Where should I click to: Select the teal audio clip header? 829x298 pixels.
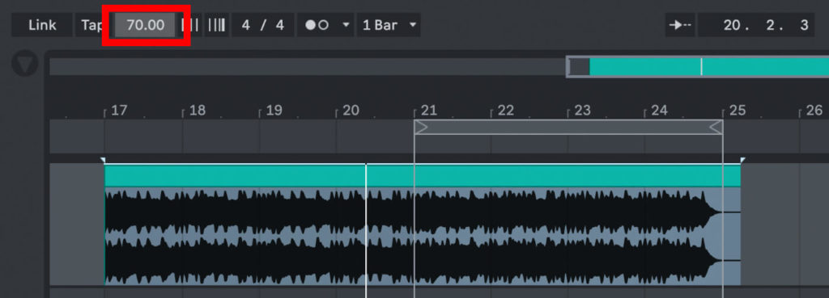pyautogui.click(x=423, y=175)
